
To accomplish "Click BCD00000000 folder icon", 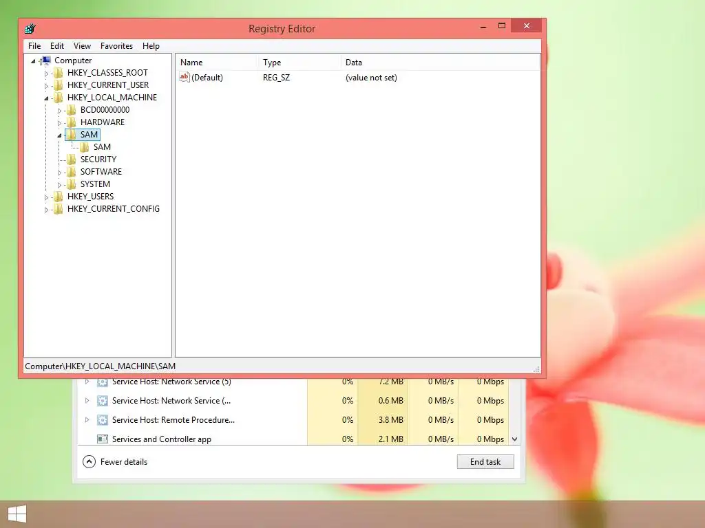I will (x=71, y=110).
